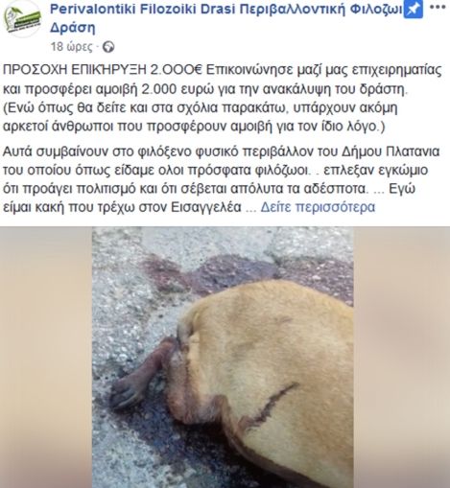This screenshot has width=450, height=488.
Task: Click the blurred right margin of the photo
Action: [x=402, y=357]
